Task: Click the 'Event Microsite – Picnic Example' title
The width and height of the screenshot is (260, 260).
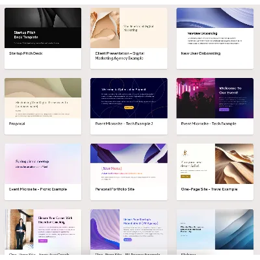Action: [38, 189]
